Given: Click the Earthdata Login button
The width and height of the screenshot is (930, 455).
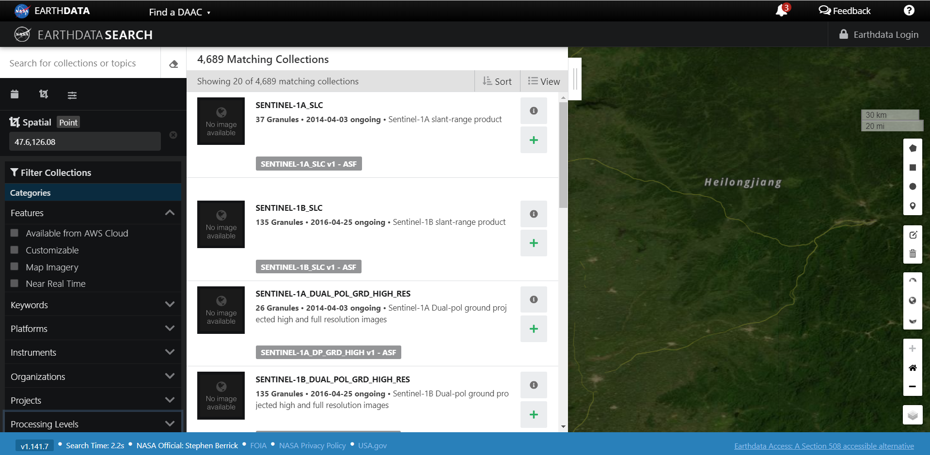Looking at the screenshot, I should click(879, 34).
